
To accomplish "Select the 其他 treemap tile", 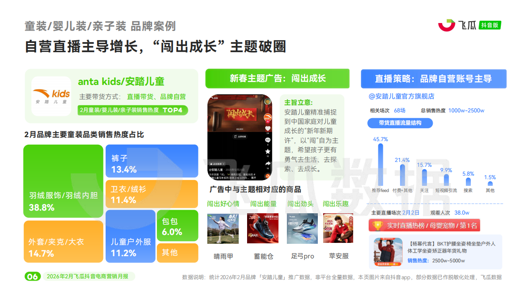I will (x=177, y=252).
